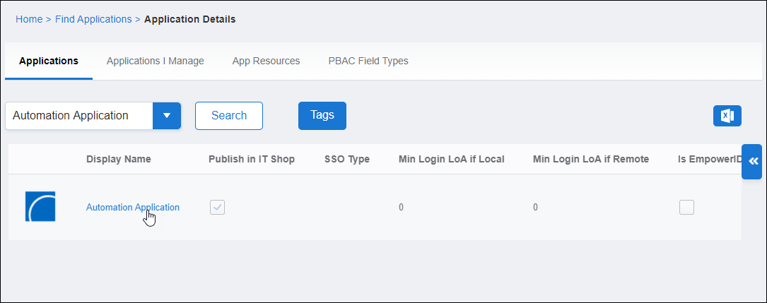Screen dimensions: 767x303
Task: Sort by the Display Name column header
Action: click(118, 159)
